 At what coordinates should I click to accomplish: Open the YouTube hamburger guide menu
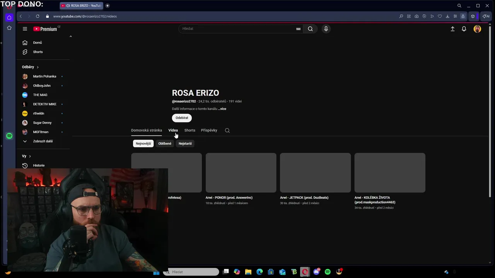[x=25, y=29]
